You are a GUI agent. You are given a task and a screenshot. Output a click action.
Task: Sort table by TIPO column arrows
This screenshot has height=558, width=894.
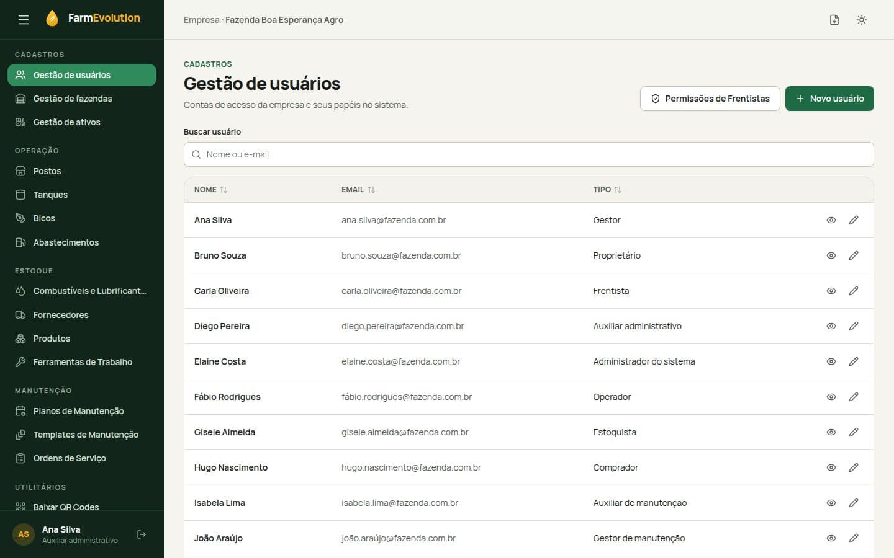[x=618, y=190]
